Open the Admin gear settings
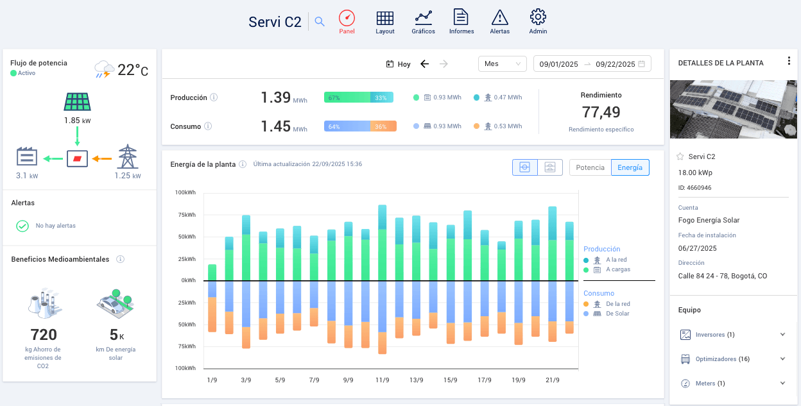Image resolution: width=801 pixels, height=406 pixels. click(538, 22)
